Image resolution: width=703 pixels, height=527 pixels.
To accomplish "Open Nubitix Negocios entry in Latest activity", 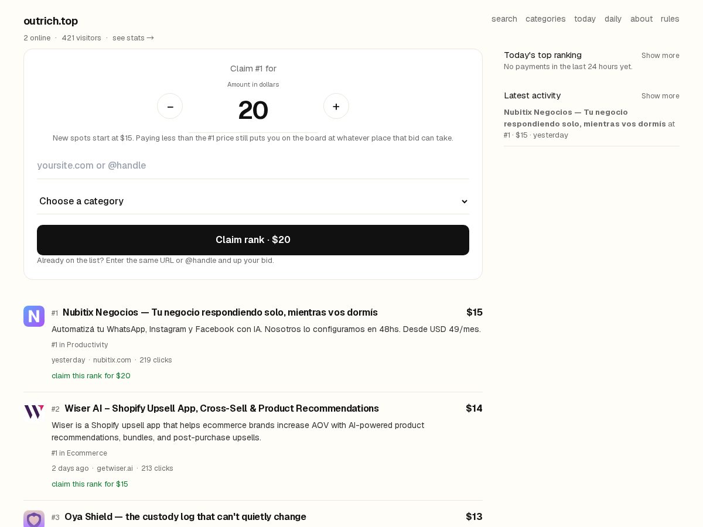I will pos(585,118).
